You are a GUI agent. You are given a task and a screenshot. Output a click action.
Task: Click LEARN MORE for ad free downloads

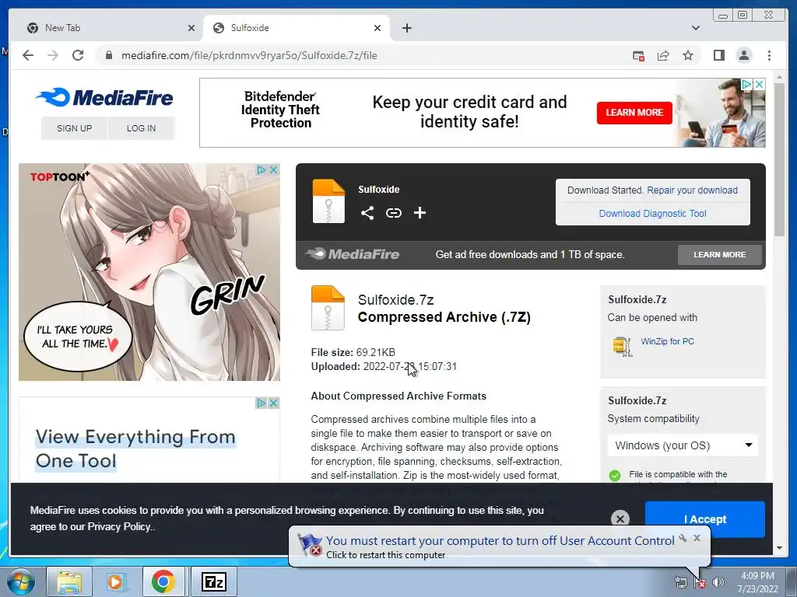tap(719, 255)
